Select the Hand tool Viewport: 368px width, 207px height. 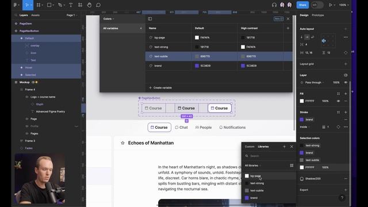(89, 5)
